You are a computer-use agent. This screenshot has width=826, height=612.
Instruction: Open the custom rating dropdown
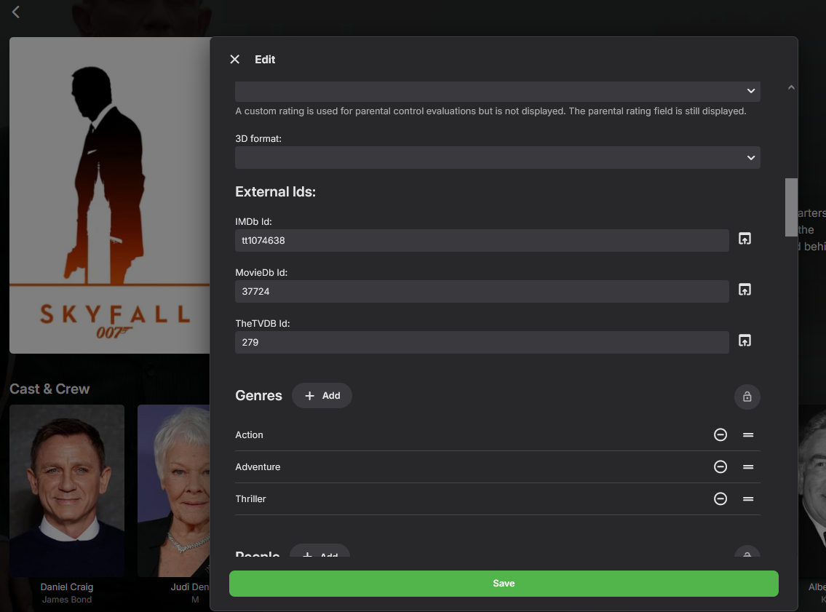[497, 91]
